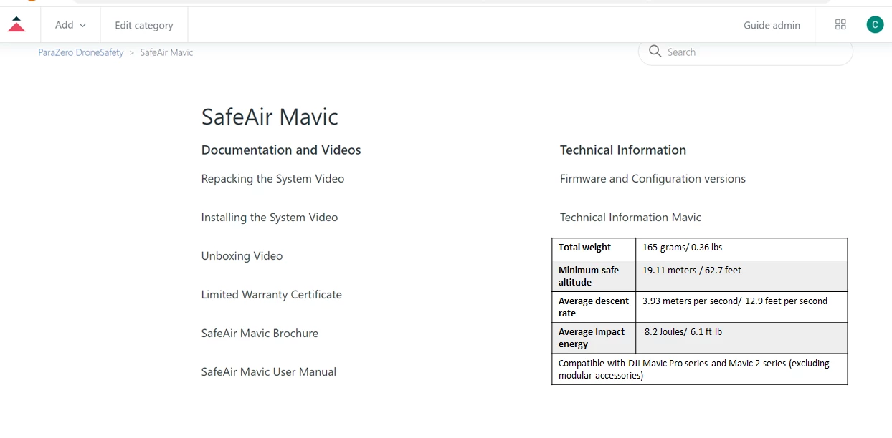Screen dimensions: 892x438
Task: Click SafeAir Mavic breadcrumb item
Action: (x=166, y=52)
